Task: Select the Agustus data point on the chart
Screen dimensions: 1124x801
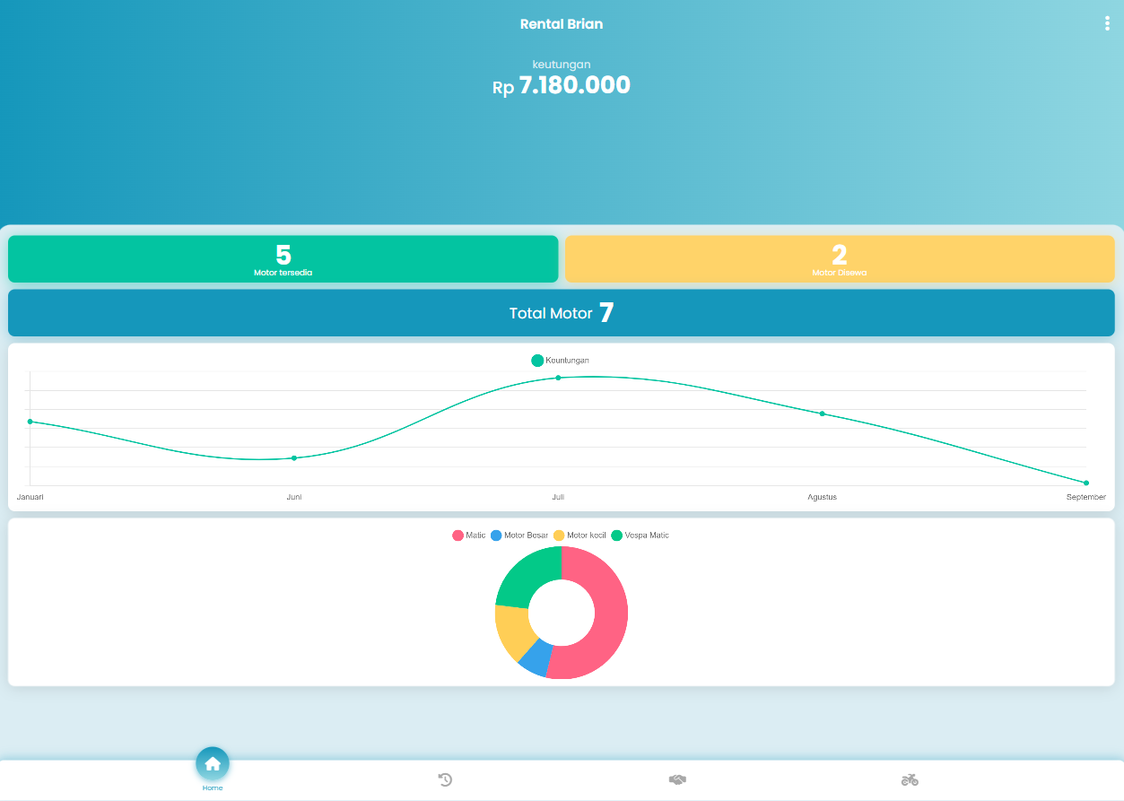Action: (822, 414)
